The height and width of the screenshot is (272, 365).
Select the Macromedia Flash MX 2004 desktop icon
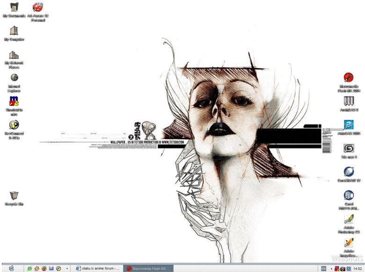coord(349,82)
